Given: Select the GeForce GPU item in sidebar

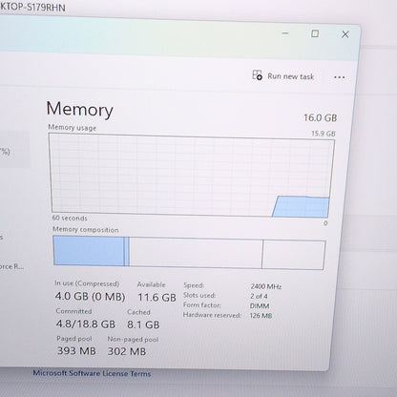Looking at the screenshot, I should [11, 266].
